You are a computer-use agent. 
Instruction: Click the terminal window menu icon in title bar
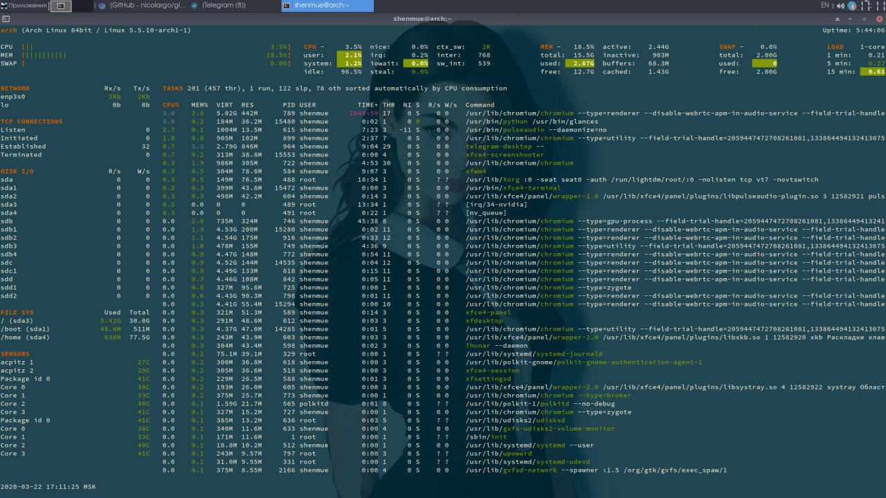6,19
